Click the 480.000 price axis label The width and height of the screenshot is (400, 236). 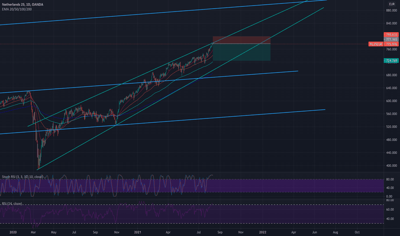pyautogui.click(x=391, y=140)
